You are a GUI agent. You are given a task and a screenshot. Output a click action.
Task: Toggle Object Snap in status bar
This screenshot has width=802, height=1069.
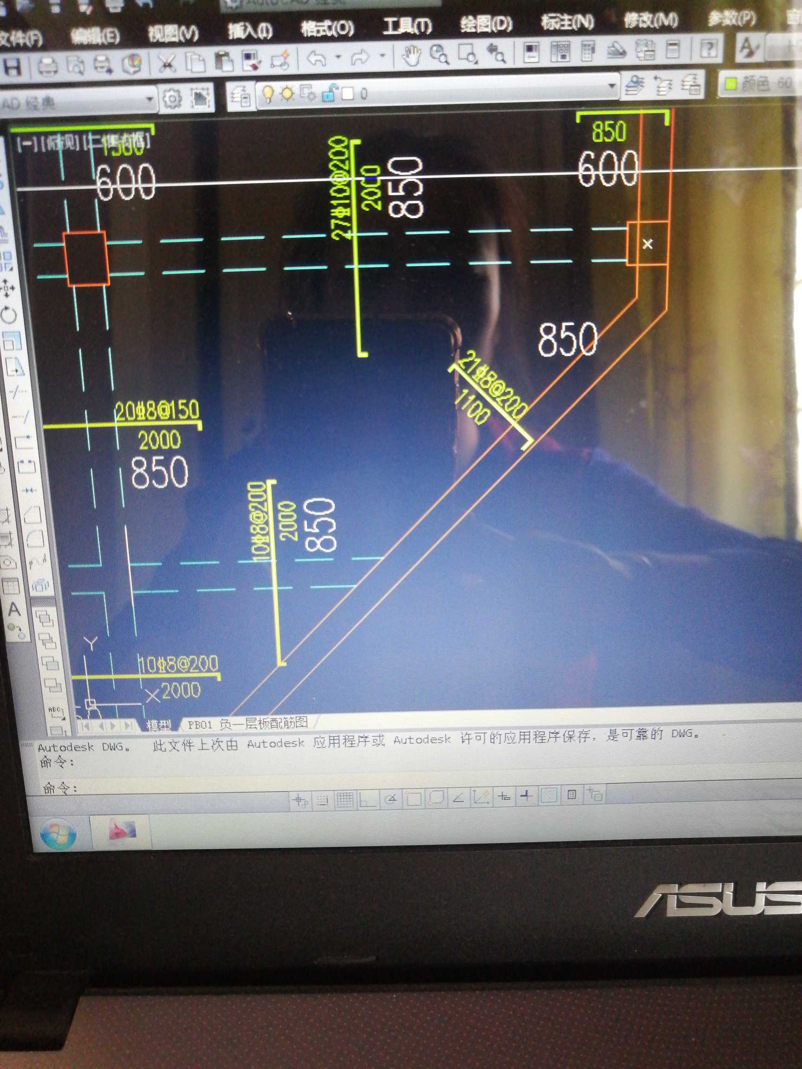coord(414,799)
